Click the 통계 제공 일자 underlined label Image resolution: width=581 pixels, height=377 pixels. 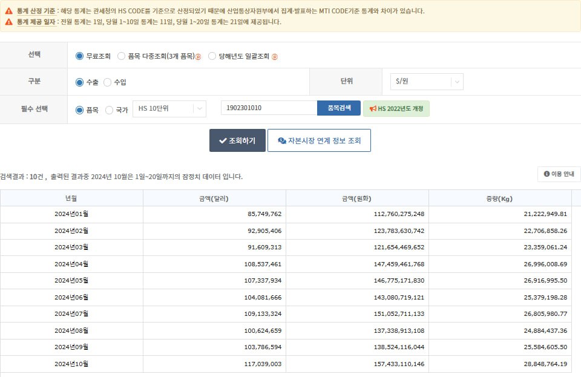tap(36, 22)
